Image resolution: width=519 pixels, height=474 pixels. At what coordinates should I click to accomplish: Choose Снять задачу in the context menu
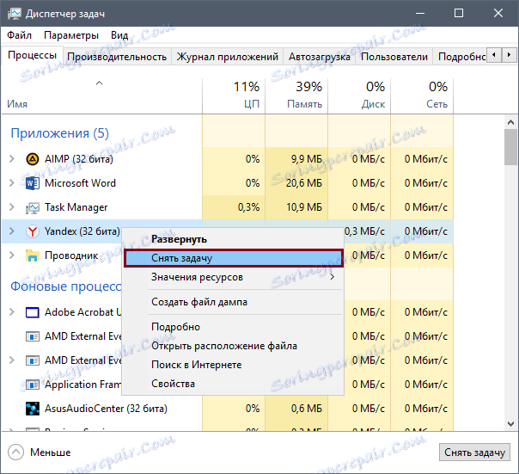tap(234, 258)
